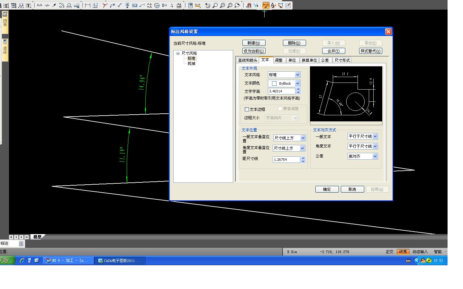Select the wavy spline line tool
463x289 pixels.
(40, 5)
